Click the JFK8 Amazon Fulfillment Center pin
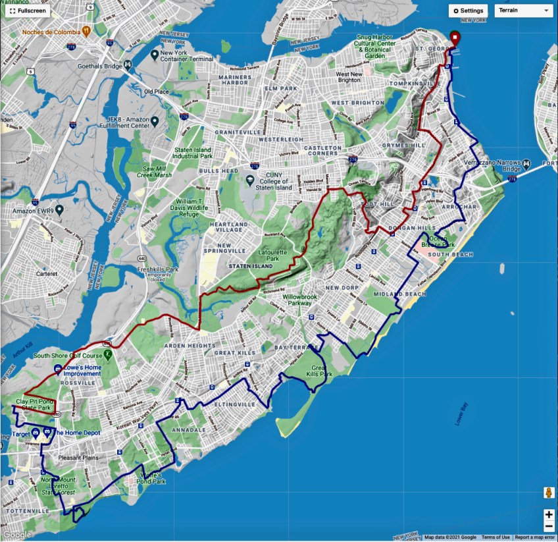The width and height of the screenshot is (558, 542). pyautogui.click(x=153, y=121)
